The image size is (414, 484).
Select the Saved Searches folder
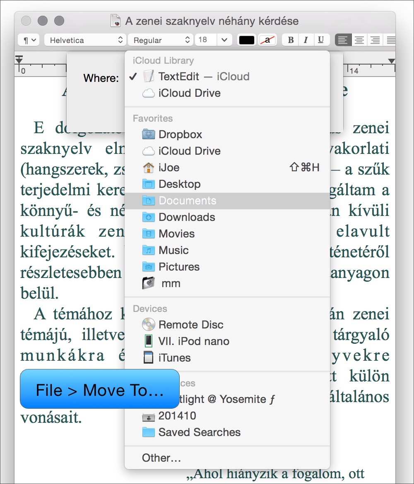click(227, 432)
